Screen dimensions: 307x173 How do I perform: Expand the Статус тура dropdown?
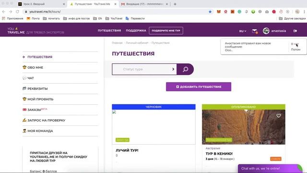(144, 69)
